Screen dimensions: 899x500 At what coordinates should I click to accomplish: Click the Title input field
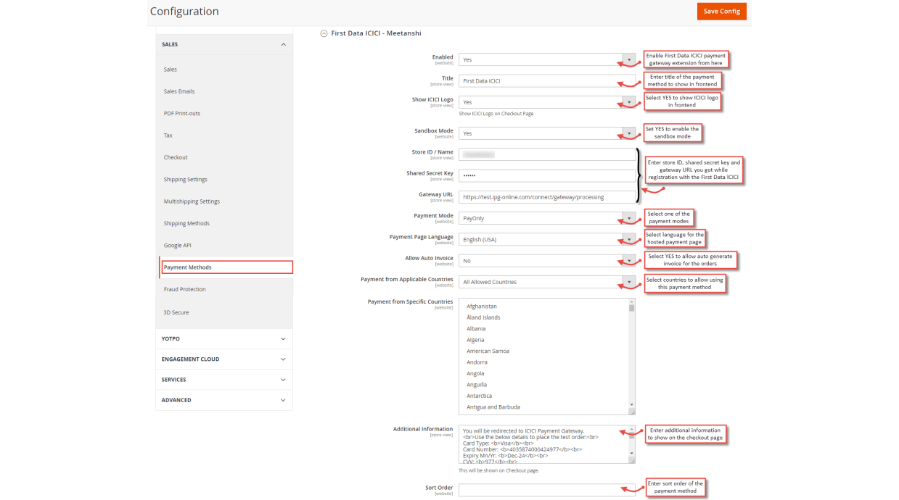[x=547, y=81]
